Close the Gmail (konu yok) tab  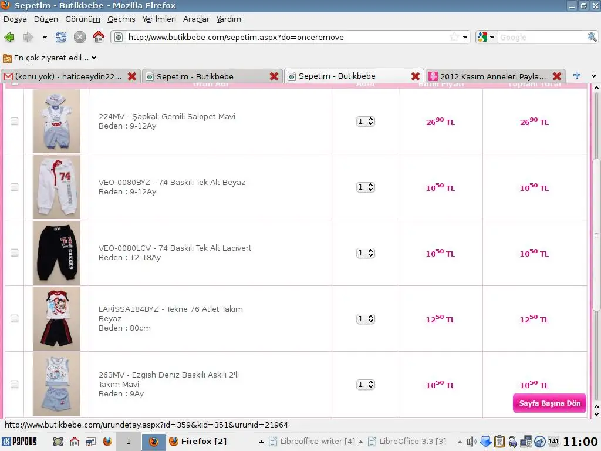(x=132, y=76)
